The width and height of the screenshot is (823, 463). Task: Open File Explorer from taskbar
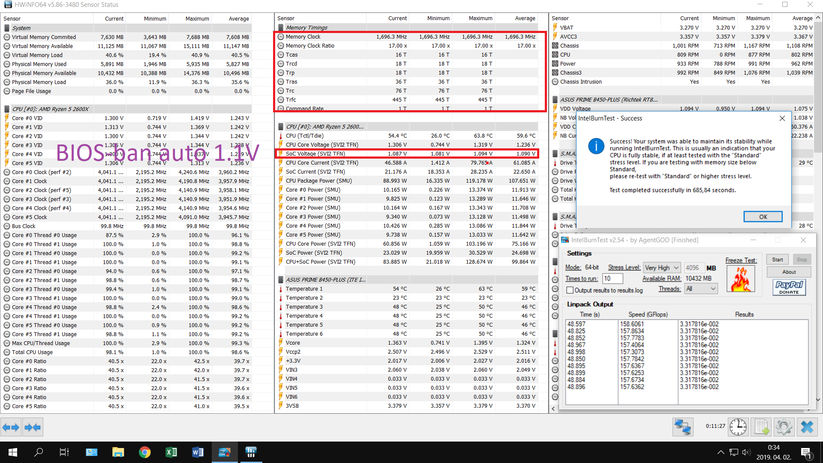(118, 452)
